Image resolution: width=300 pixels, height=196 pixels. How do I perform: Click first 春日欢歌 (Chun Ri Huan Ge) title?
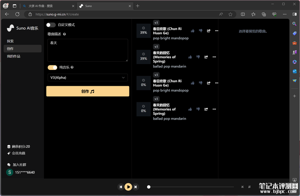[x=167, y=31]
